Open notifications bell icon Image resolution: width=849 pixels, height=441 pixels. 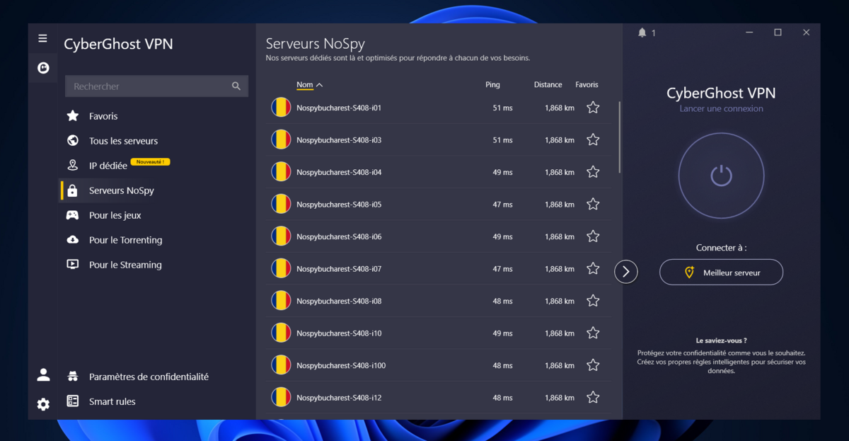pyautogui.click(x=642, y=33)
